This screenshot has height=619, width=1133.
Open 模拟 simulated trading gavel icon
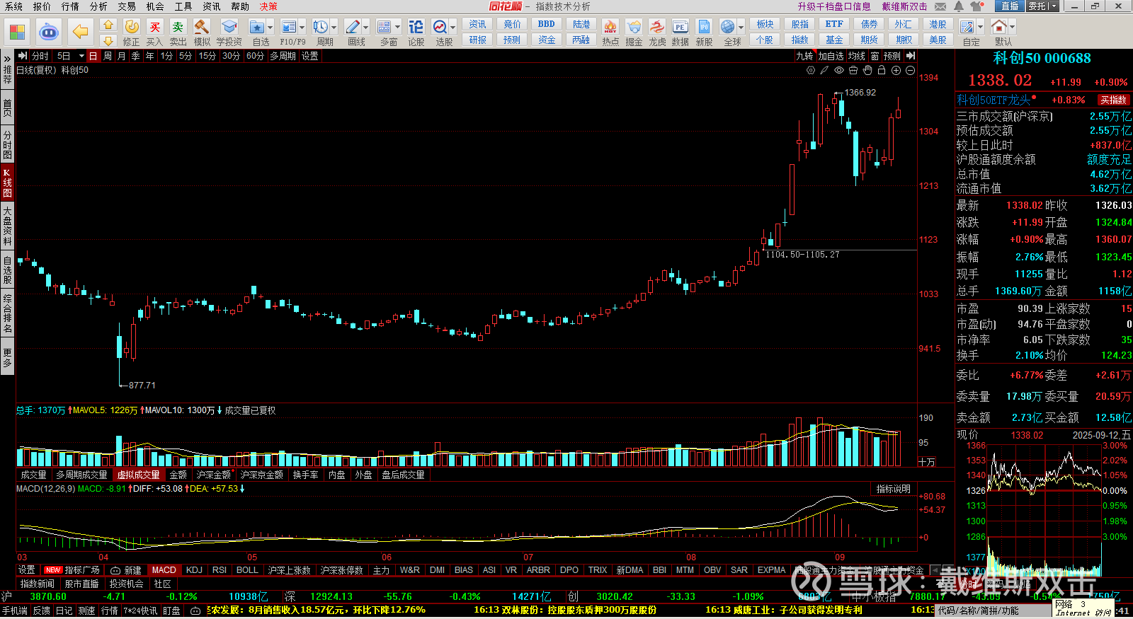202,33
